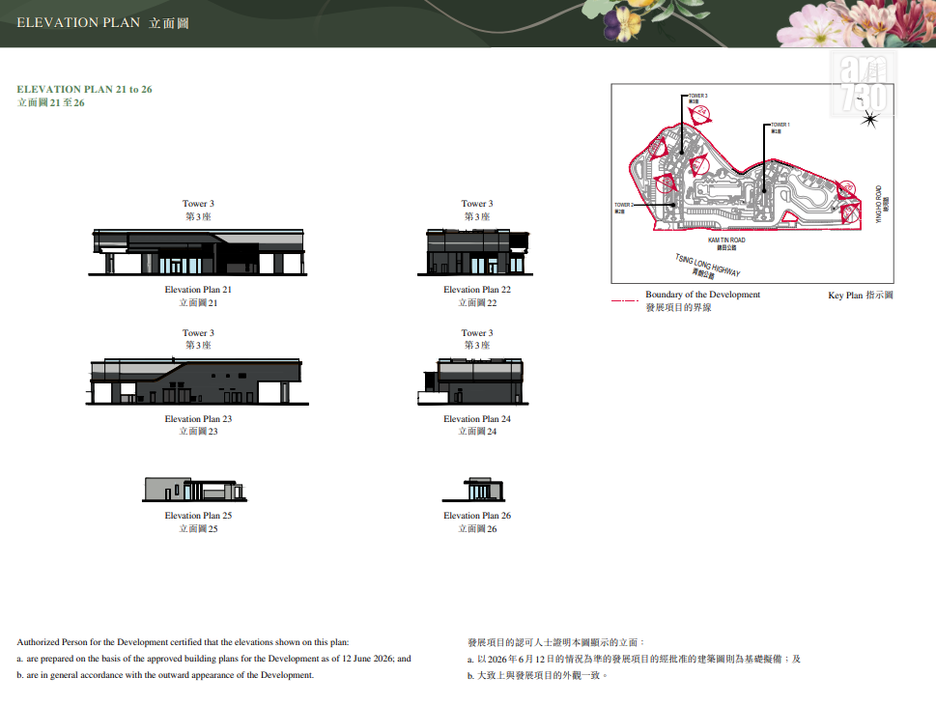Select viewpoint marker 25 on key plan
Image resolution: width=936 pixels, height=705 pixels.
coord(851,212)
